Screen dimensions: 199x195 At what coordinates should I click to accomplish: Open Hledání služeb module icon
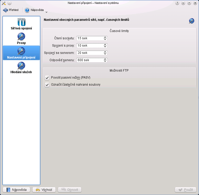(21, 66)
